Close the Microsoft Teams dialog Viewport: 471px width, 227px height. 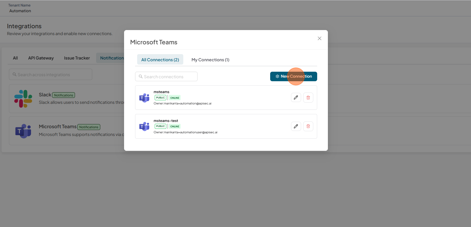(x=320, y=38)
